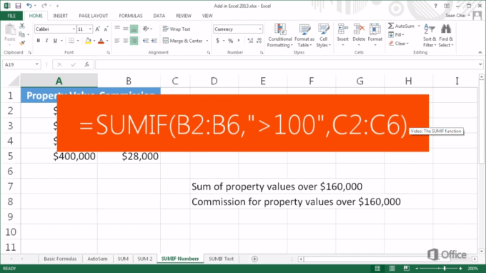486x273 pixels.
Task: Click the Cut scissors icon
Action: click(x=22, y=26)
